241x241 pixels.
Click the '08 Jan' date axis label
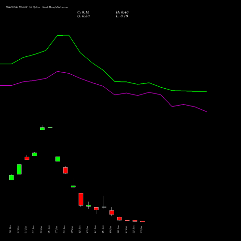64,229
